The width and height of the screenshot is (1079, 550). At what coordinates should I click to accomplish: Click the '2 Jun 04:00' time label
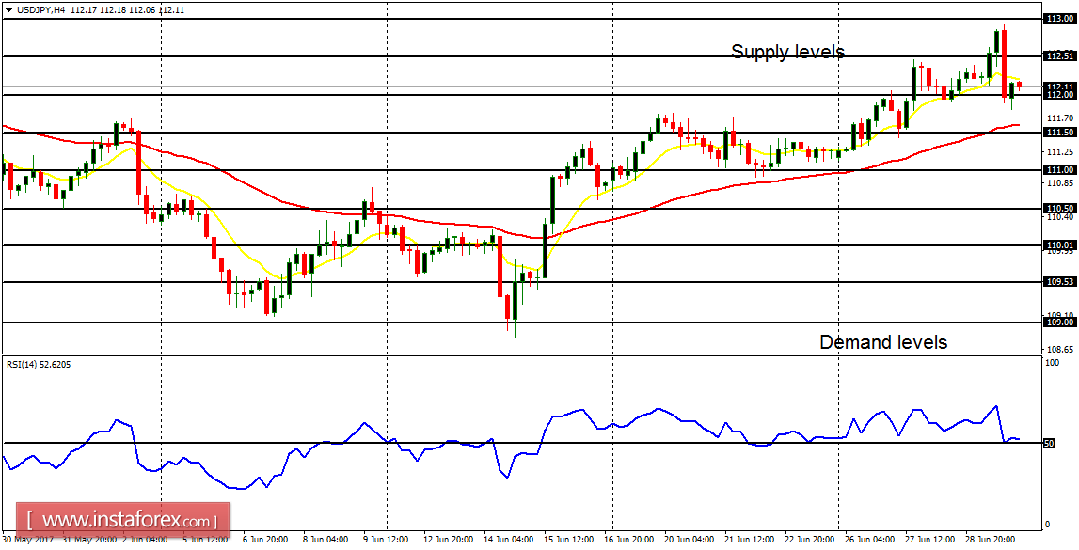(145, 540)
